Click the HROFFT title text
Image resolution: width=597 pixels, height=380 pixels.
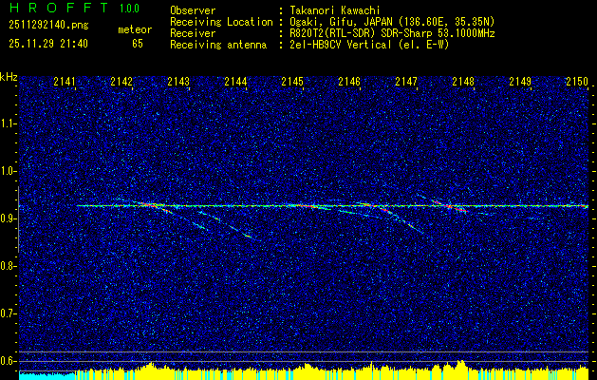coord(59,8)
